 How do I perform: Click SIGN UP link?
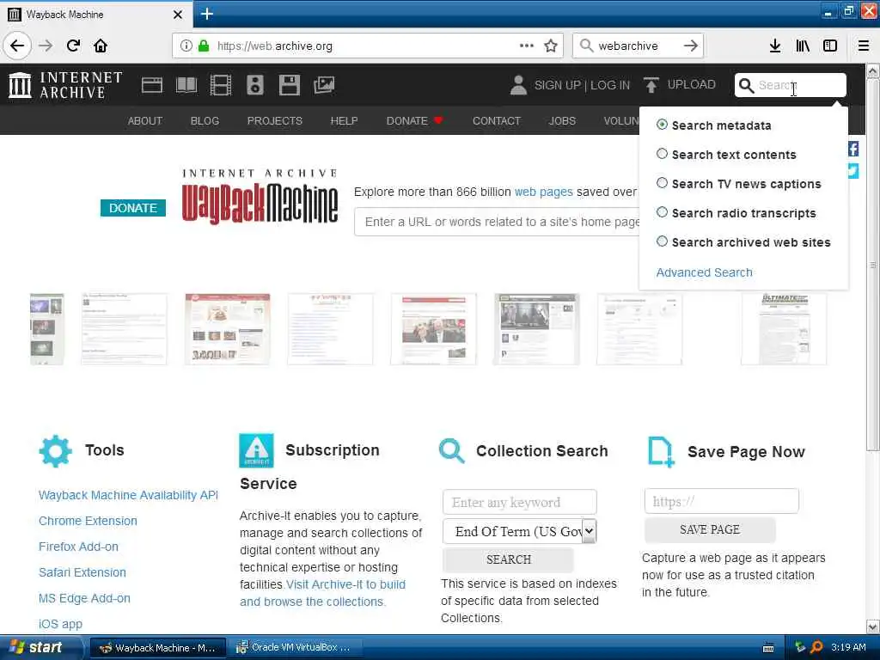click(557, 85)
